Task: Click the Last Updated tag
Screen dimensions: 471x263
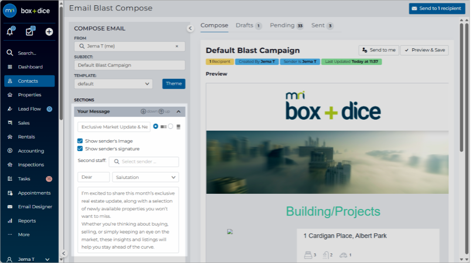Action: click(352, 61)
